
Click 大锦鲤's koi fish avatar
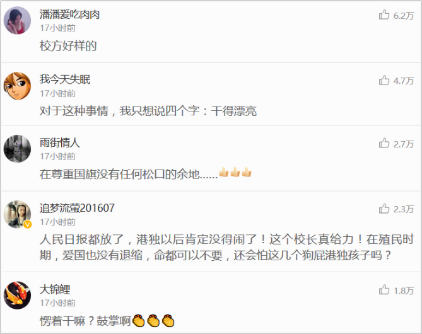(17, 296)
